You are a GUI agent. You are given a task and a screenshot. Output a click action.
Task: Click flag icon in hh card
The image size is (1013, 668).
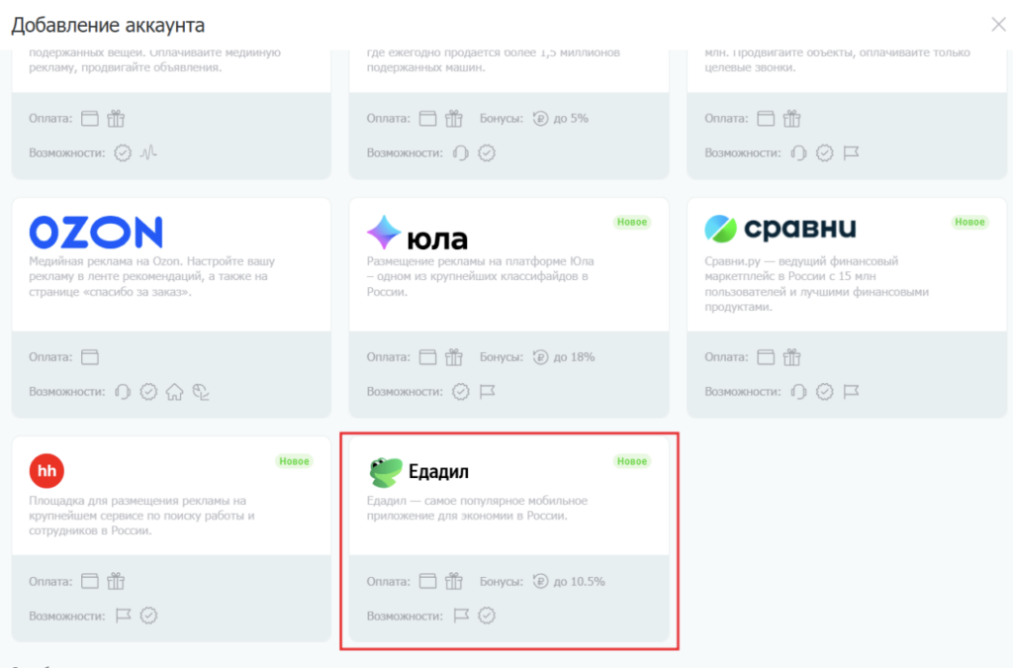[123, 616]
